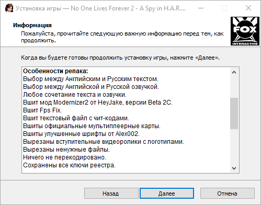Click the disabled maximize button

pos(224,8)
